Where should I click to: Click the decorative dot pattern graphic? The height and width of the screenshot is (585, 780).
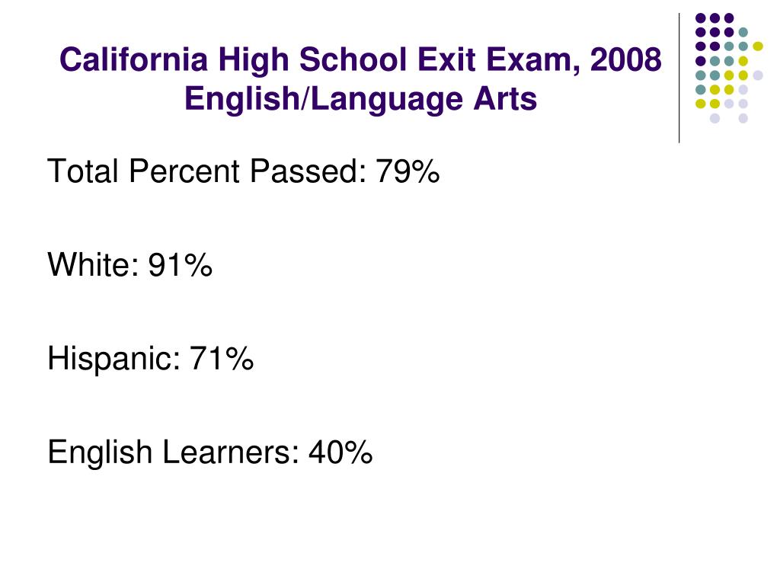pyautogui.click(x=729, y=68)
